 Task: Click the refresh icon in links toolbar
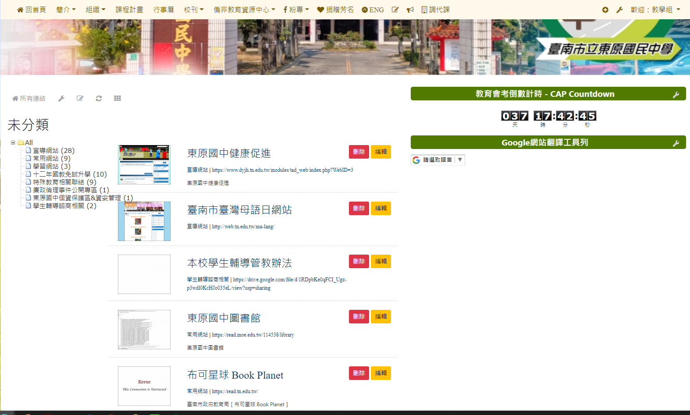pos(99,99)
